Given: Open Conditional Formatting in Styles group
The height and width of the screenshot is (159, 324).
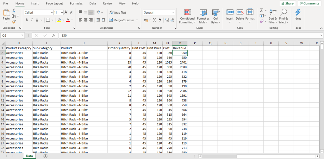Looking at the screenshot, I should point(187,16).
